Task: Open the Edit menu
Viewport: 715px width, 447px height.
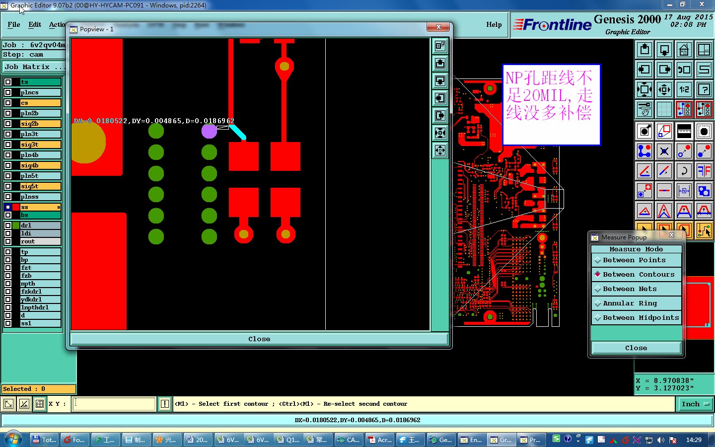Action: pos(35,24)
